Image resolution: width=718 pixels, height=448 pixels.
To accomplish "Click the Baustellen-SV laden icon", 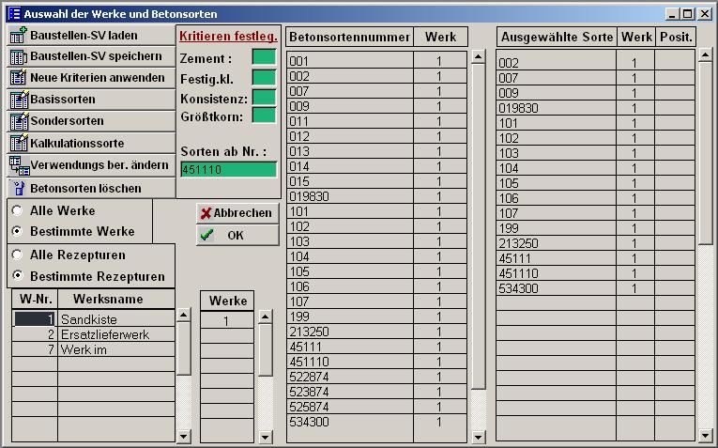I will tap(18, 36).
